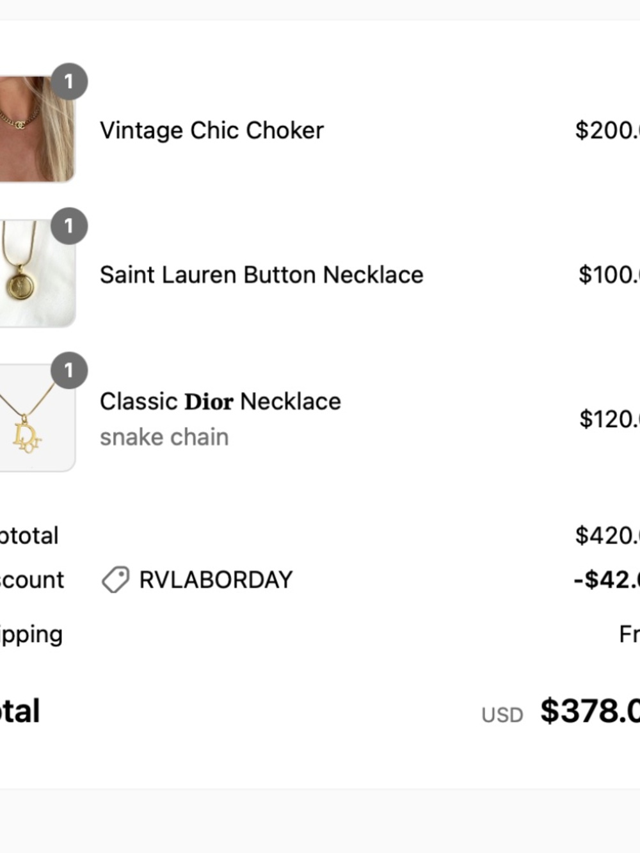Viewport: 640px width, 853px height.
Task: Open the Saint Lauren Button Necklace title
Action: click(261, 275)
